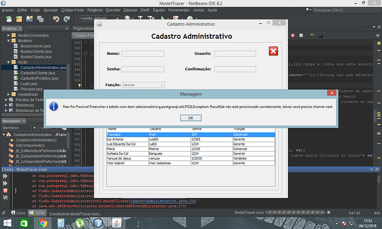Open the Ferramentas menu

(179, 10)
